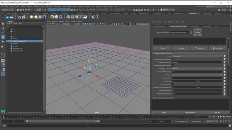Collapse Behaviour Module Options section
Image resolution: width=232 pixels, height=130 pixels.
click(x=153, y=53)
